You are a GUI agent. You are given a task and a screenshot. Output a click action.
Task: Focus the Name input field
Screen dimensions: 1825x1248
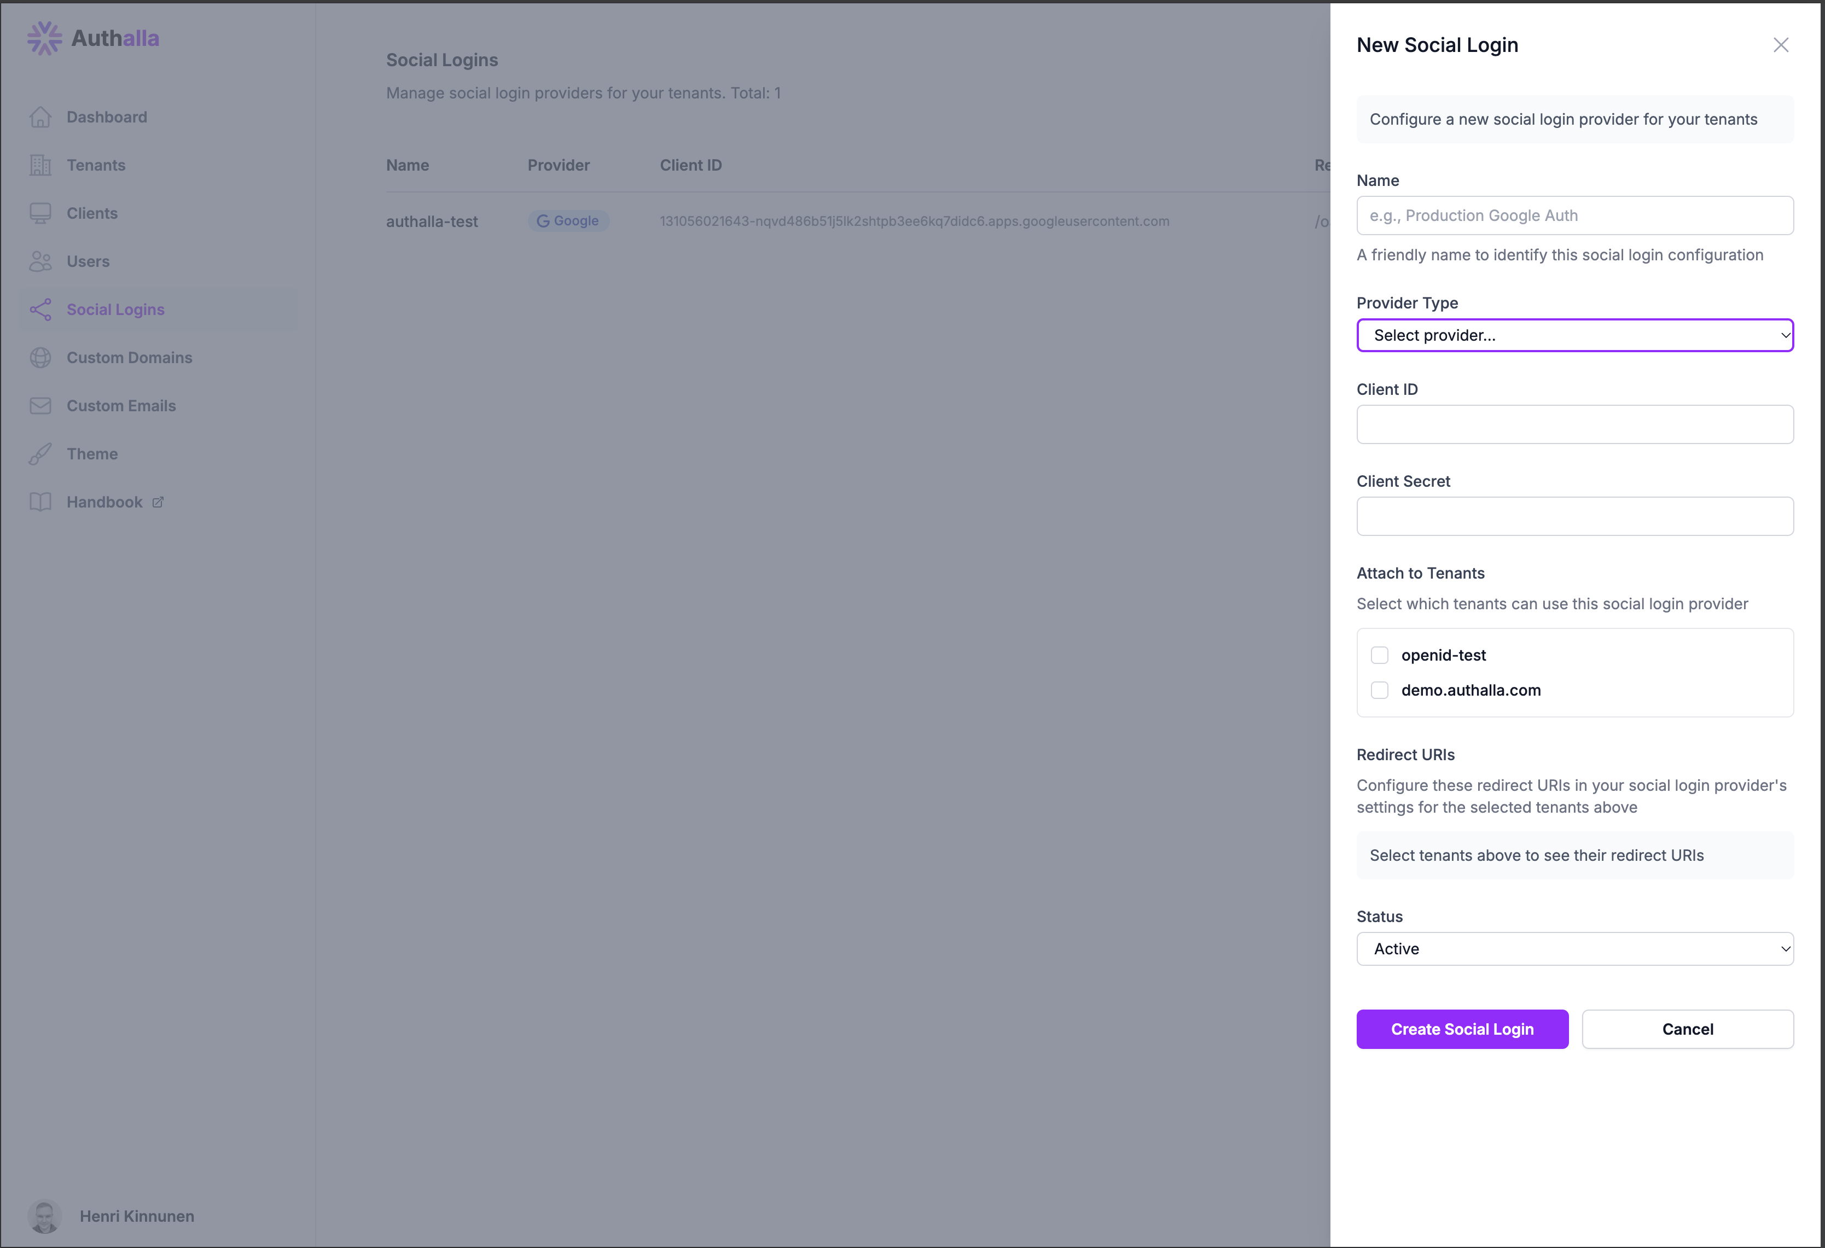coord(1574,216)
